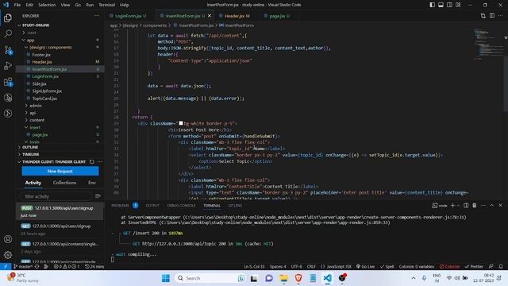Open the Terminal menu
This screenshot has height=286, width=508.
pyautogui.click(x=106, y=5)
